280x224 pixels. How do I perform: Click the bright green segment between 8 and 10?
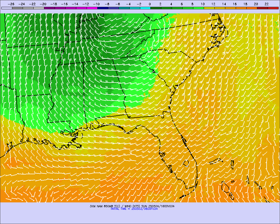pos(199,8)
